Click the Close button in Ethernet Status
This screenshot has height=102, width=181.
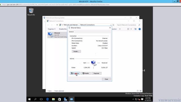click(106, 79)
